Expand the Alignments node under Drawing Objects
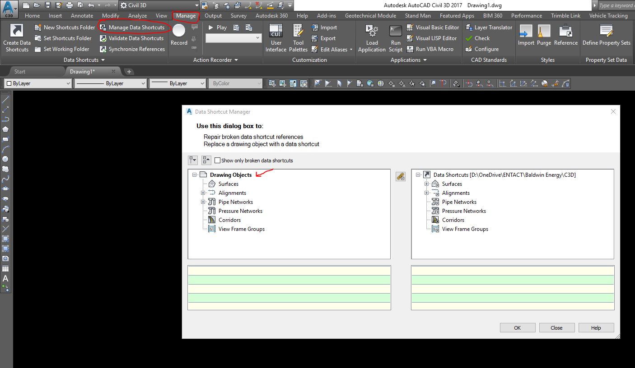The image size is (635, 368). [203, 193]
